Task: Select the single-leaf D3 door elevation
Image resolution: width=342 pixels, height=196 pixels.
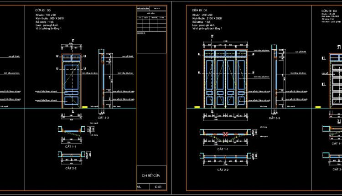Action: pyautogui.click(x=71, y=81)
